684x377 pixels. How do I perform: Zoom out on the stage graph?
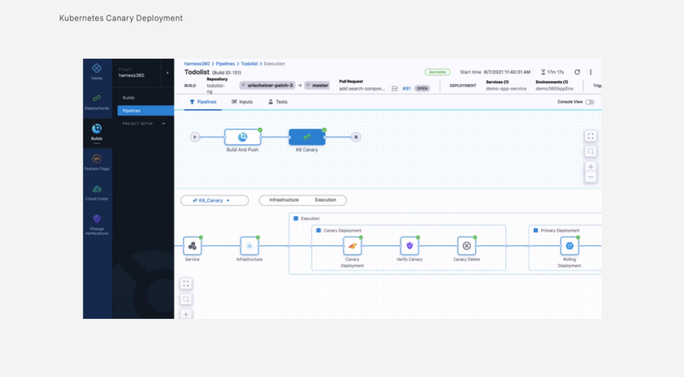tap(590, 177)
